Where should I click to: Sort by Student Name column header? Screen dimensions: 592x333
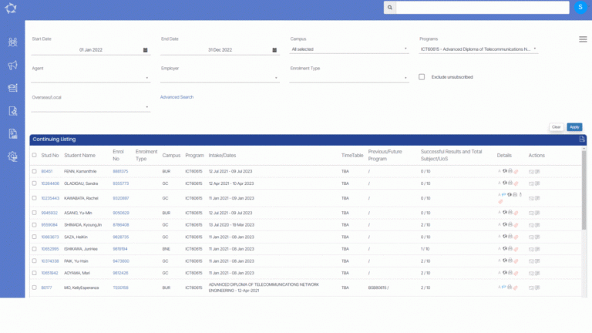coord(79,155)
